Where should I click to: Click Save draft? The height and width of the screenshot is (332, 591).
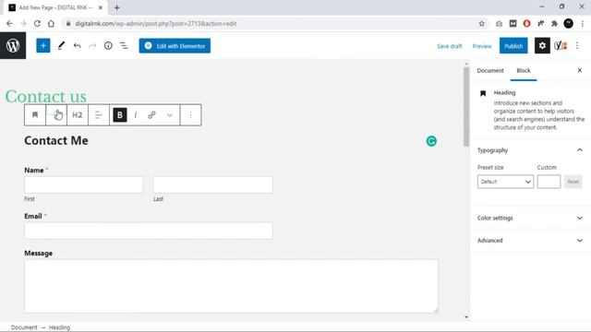click(x=450, y=46)
